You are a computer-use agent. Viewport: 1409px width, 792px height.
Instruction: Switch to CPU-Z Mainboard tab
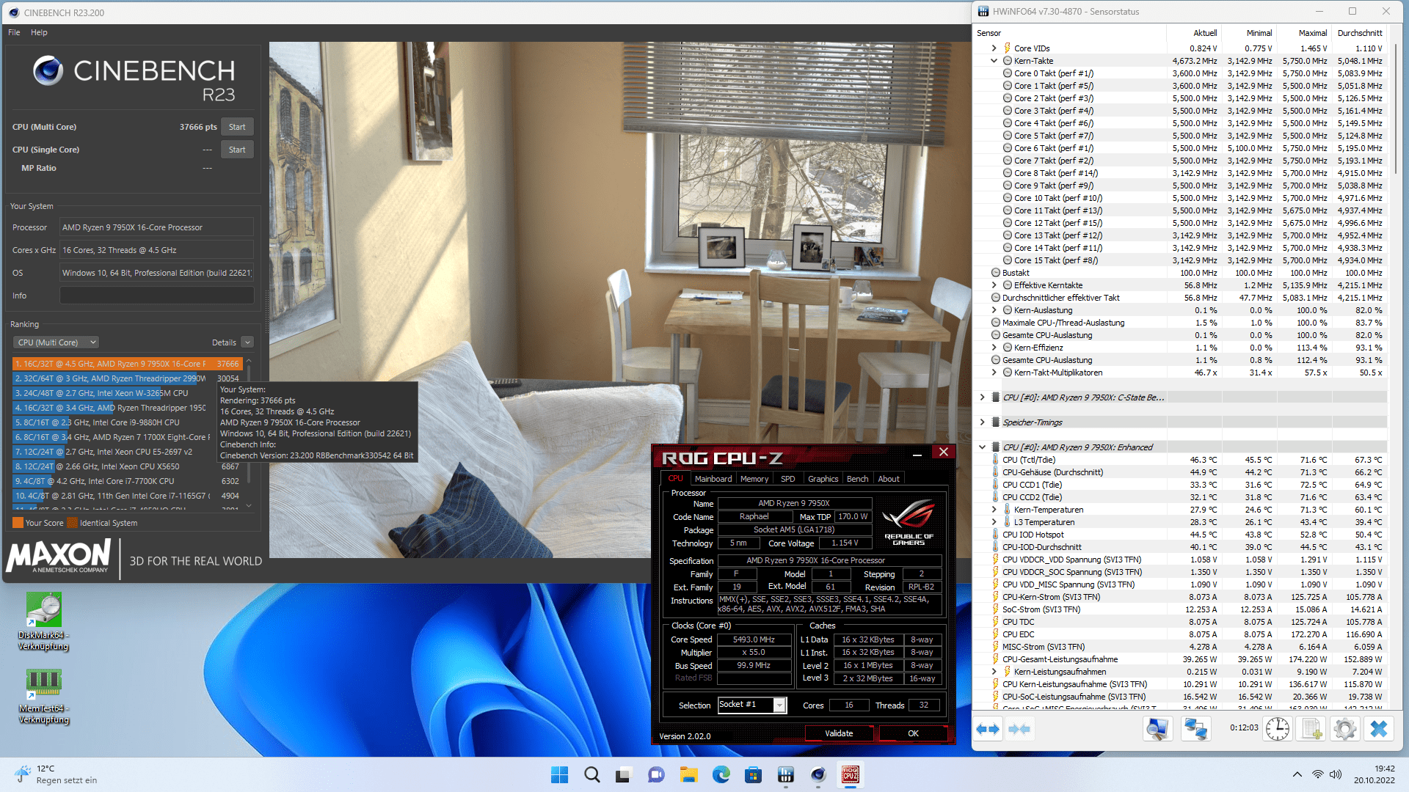tap(713, 479)
